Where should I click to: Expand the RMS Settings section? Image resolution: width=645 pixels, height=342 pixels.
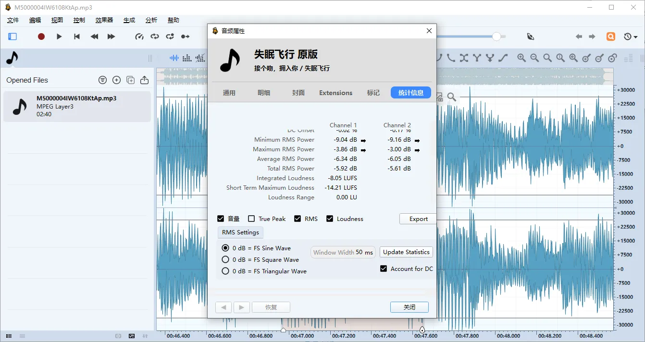click(x=240, y=232)
